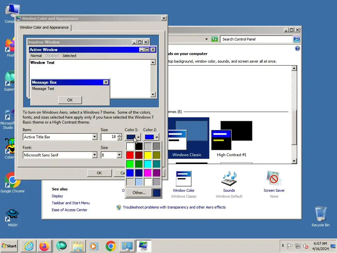Select the High Contrast #1 theme
The height and width of the screenshot is (253, 337).
(231, 139)
